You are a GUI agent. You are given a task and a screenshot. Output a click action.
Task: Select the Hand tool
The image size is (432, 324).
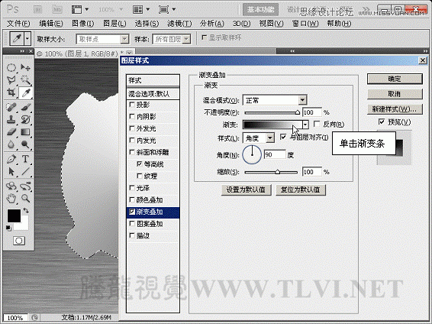click(11, 198)
